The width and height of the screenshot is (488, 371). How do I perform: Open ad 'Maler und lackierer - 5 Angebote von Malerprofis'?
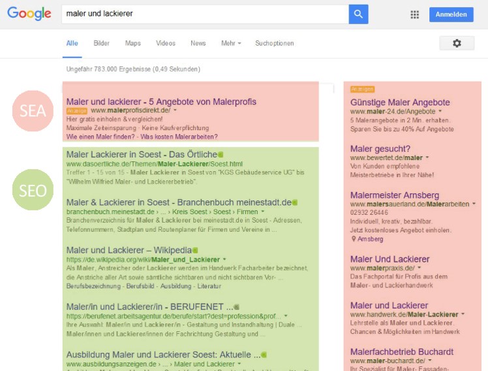coord(161,101)
